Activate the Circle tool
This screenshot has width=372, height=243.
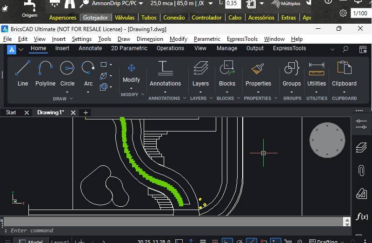pyautogui.click(x=67, y=73)
